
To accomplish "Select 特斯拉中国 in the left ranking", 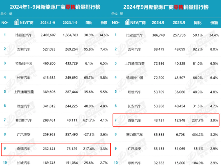I will 24,63.
